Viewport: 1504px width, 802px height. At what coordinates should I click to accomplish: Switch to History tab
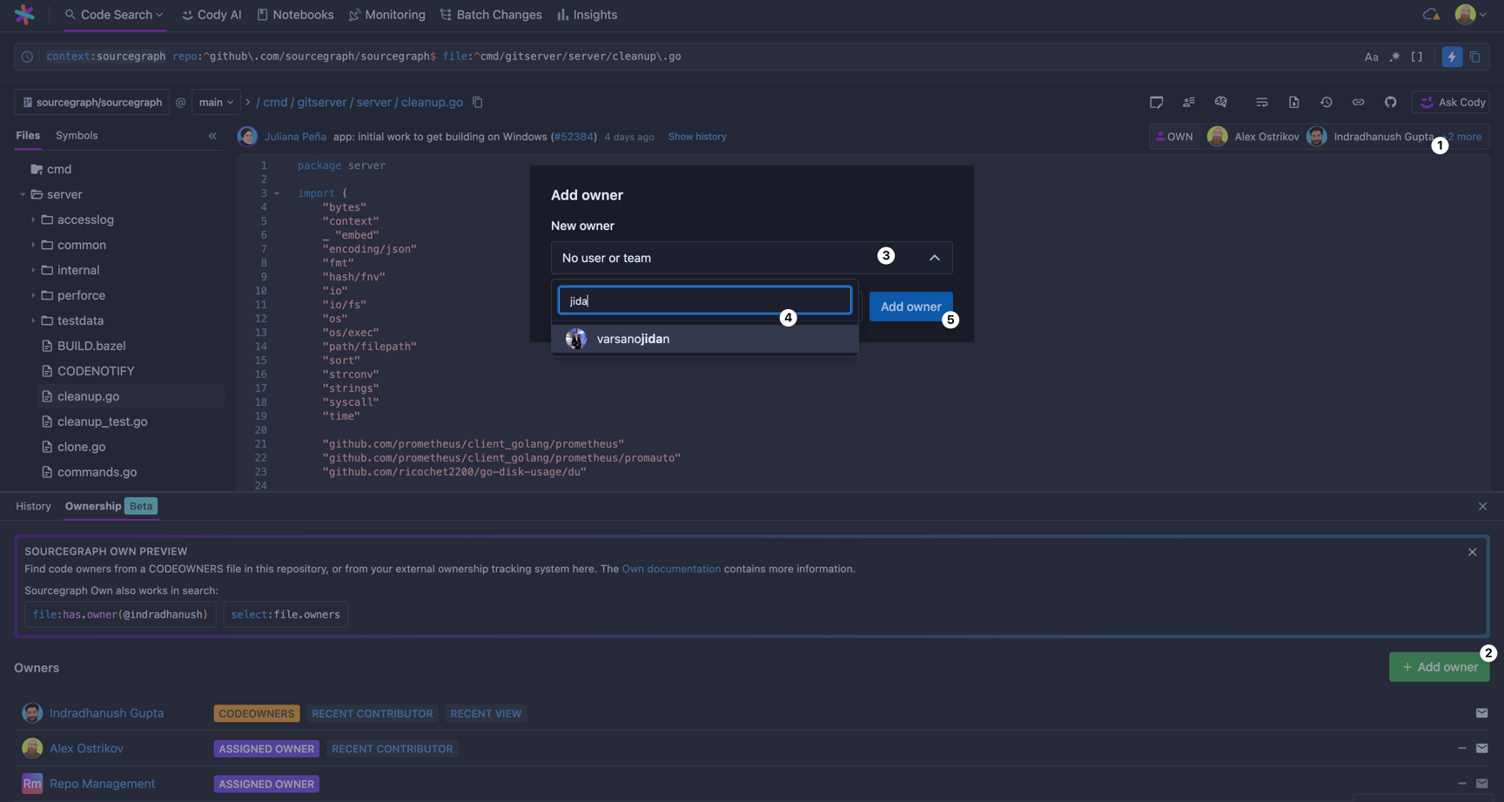(33, 506)
